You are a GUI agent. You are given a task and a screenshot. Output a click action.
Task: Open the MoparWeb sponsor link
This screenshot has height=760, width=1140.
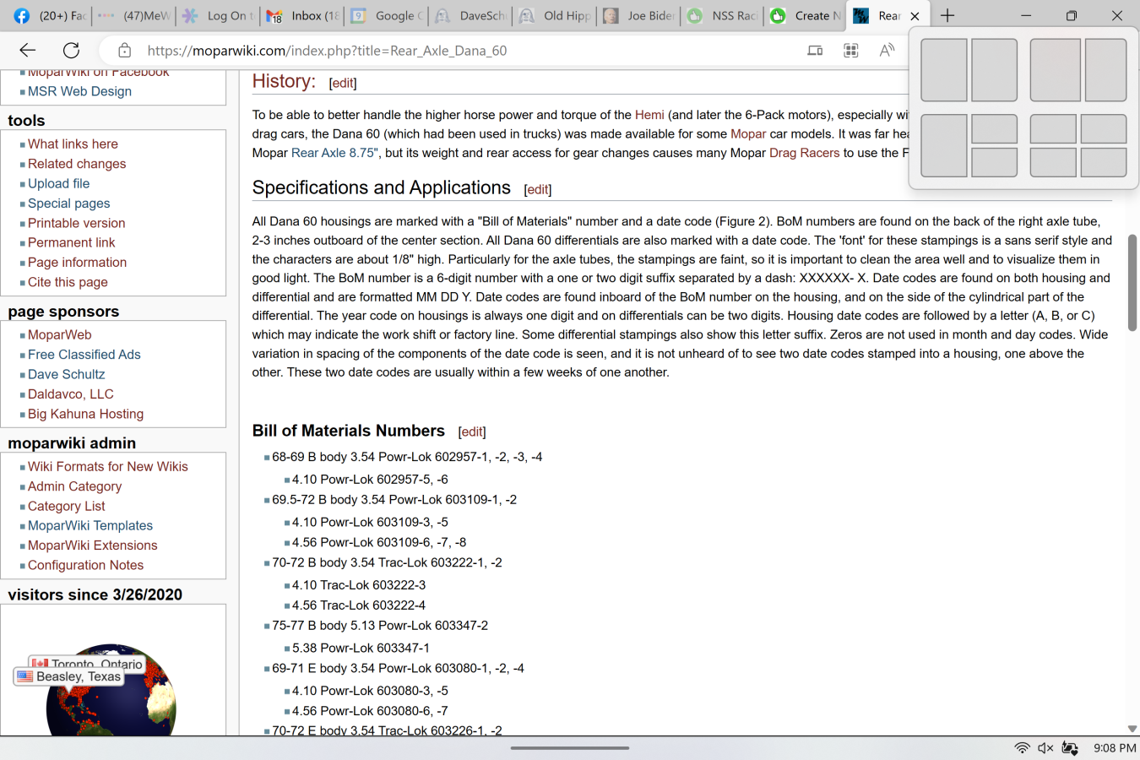point(59,335)
